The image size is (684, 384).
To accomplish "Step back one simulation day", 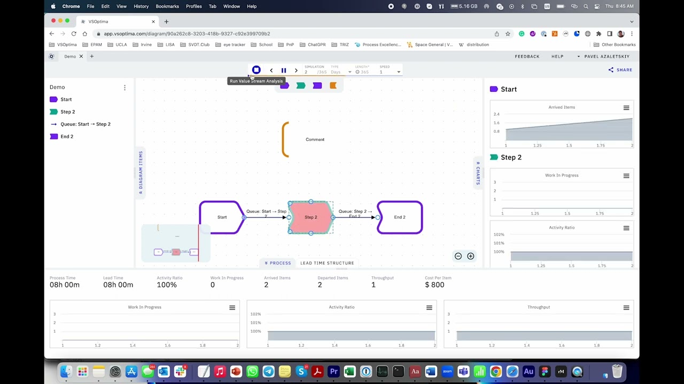I will click(x=271, y=70).
